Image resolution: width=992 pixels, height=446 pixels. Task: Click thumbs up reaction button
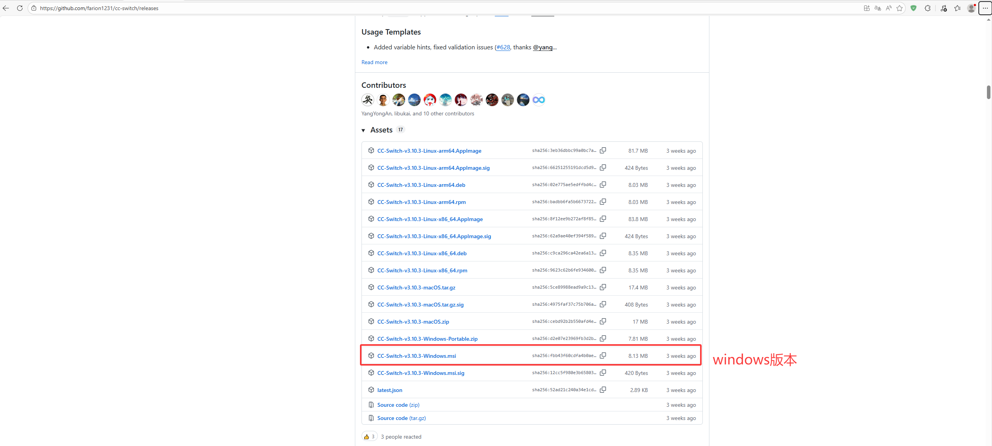pyautogui.click(x=369, y=437)
